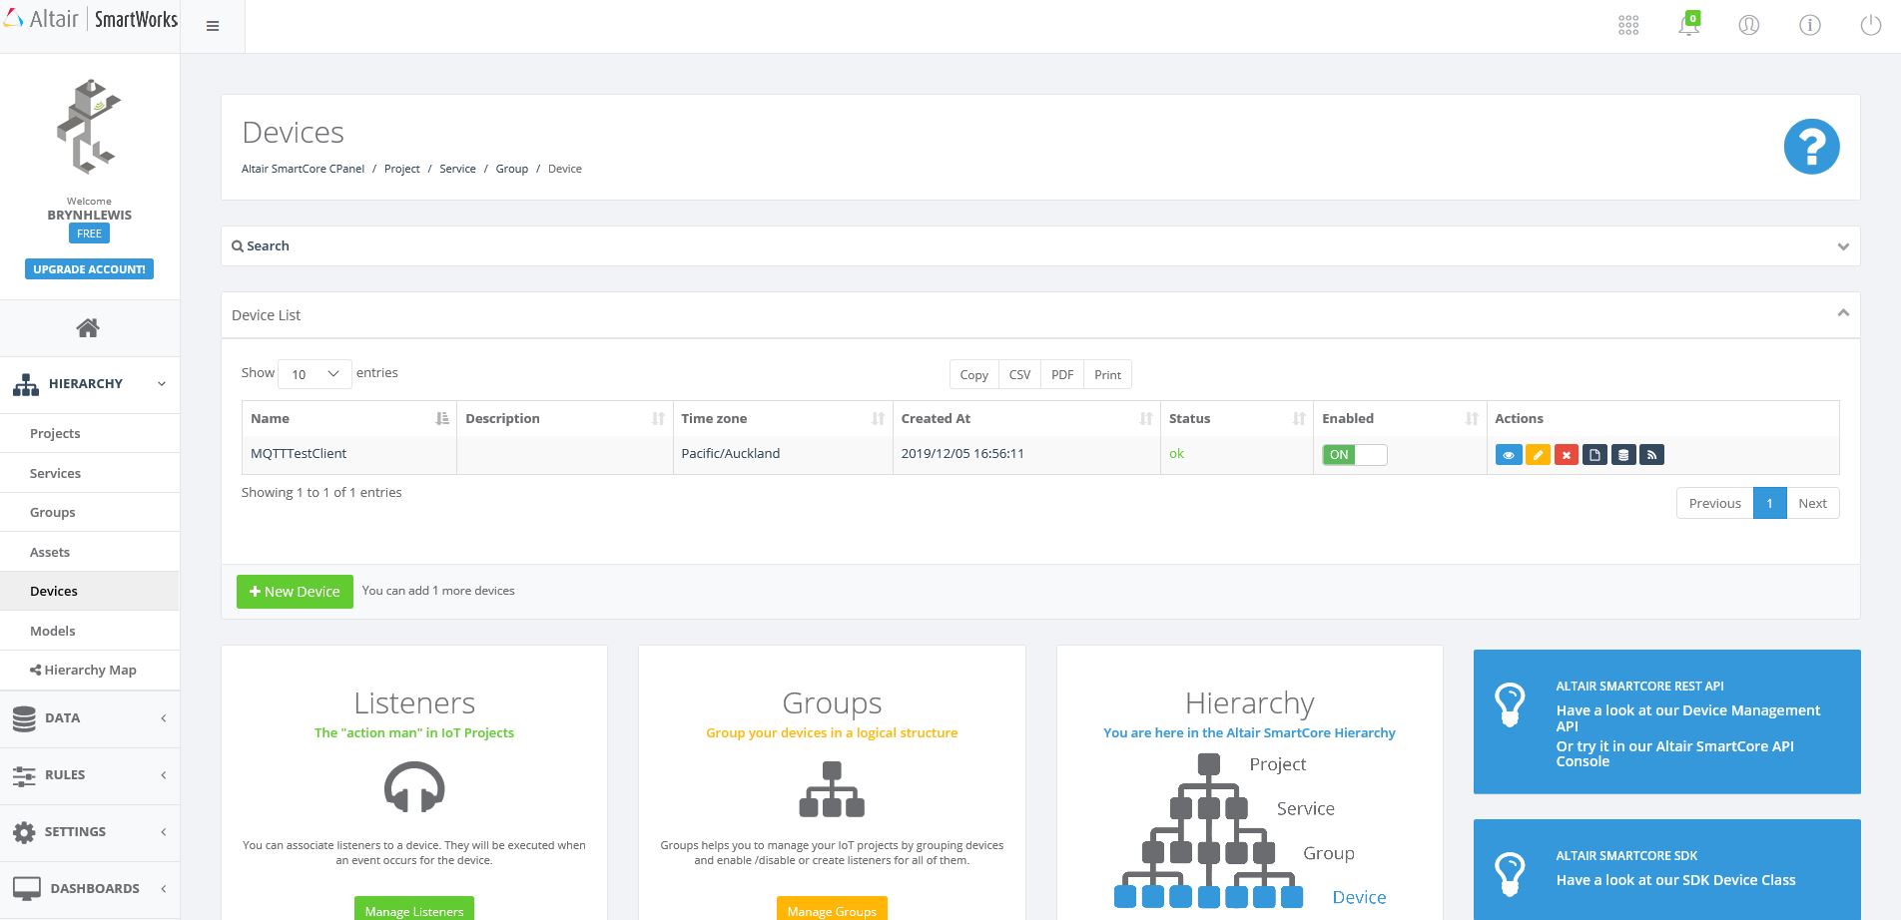1901x920 pixels.
Task: Print the device table
Action: 1107,374
